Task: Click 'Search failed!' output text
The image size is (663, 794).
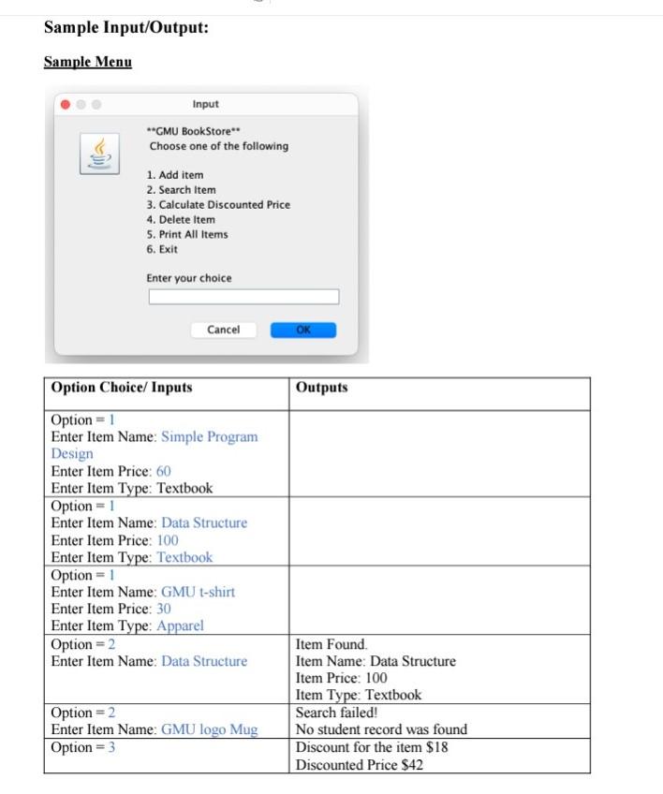Action: pyautogui.click(x=337, y=713)
